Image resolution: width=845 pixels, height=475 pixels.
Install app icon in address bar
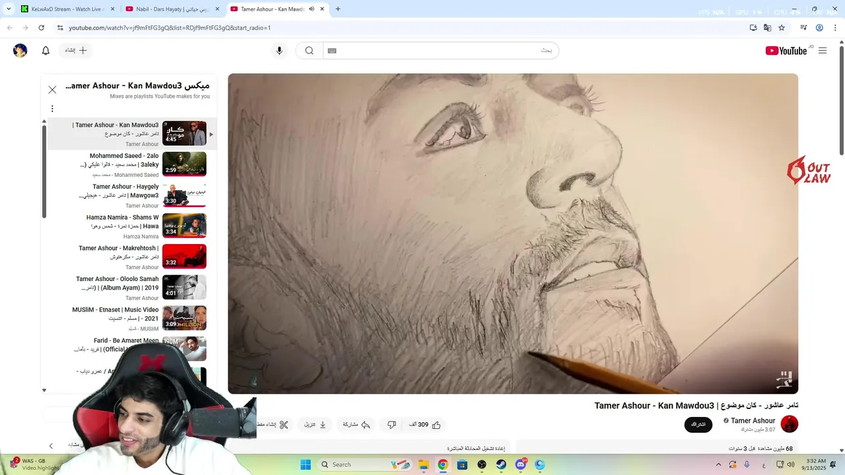click(753, 28)
